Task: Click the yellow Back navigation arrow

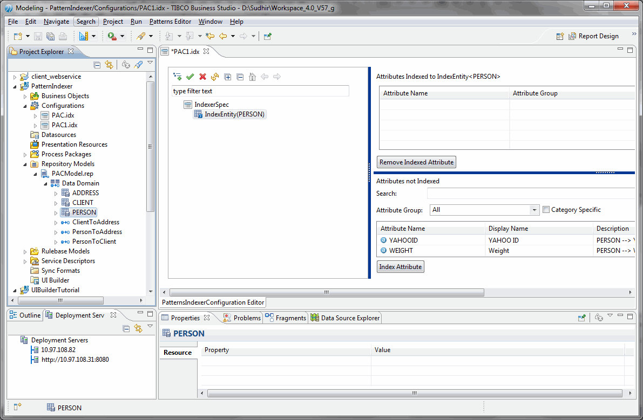Action: click(223, 36)
